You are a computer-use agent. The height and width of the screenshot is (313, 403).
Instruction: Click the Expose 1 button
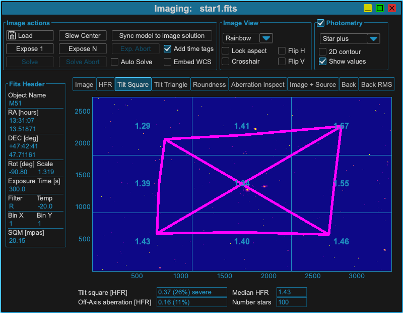(30, 48)
